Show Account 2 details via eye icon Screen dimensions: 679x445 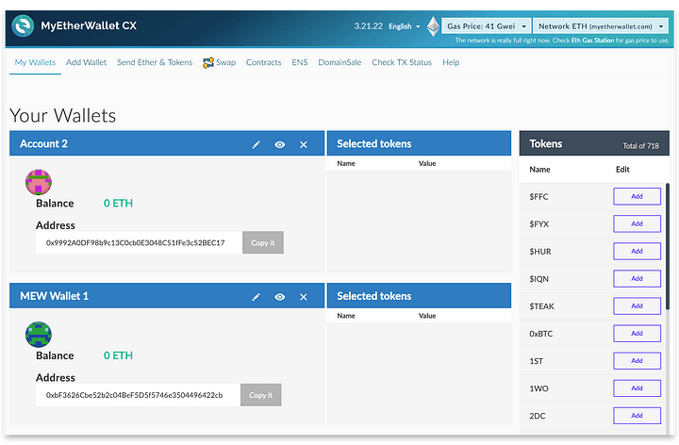click(280, 144)
